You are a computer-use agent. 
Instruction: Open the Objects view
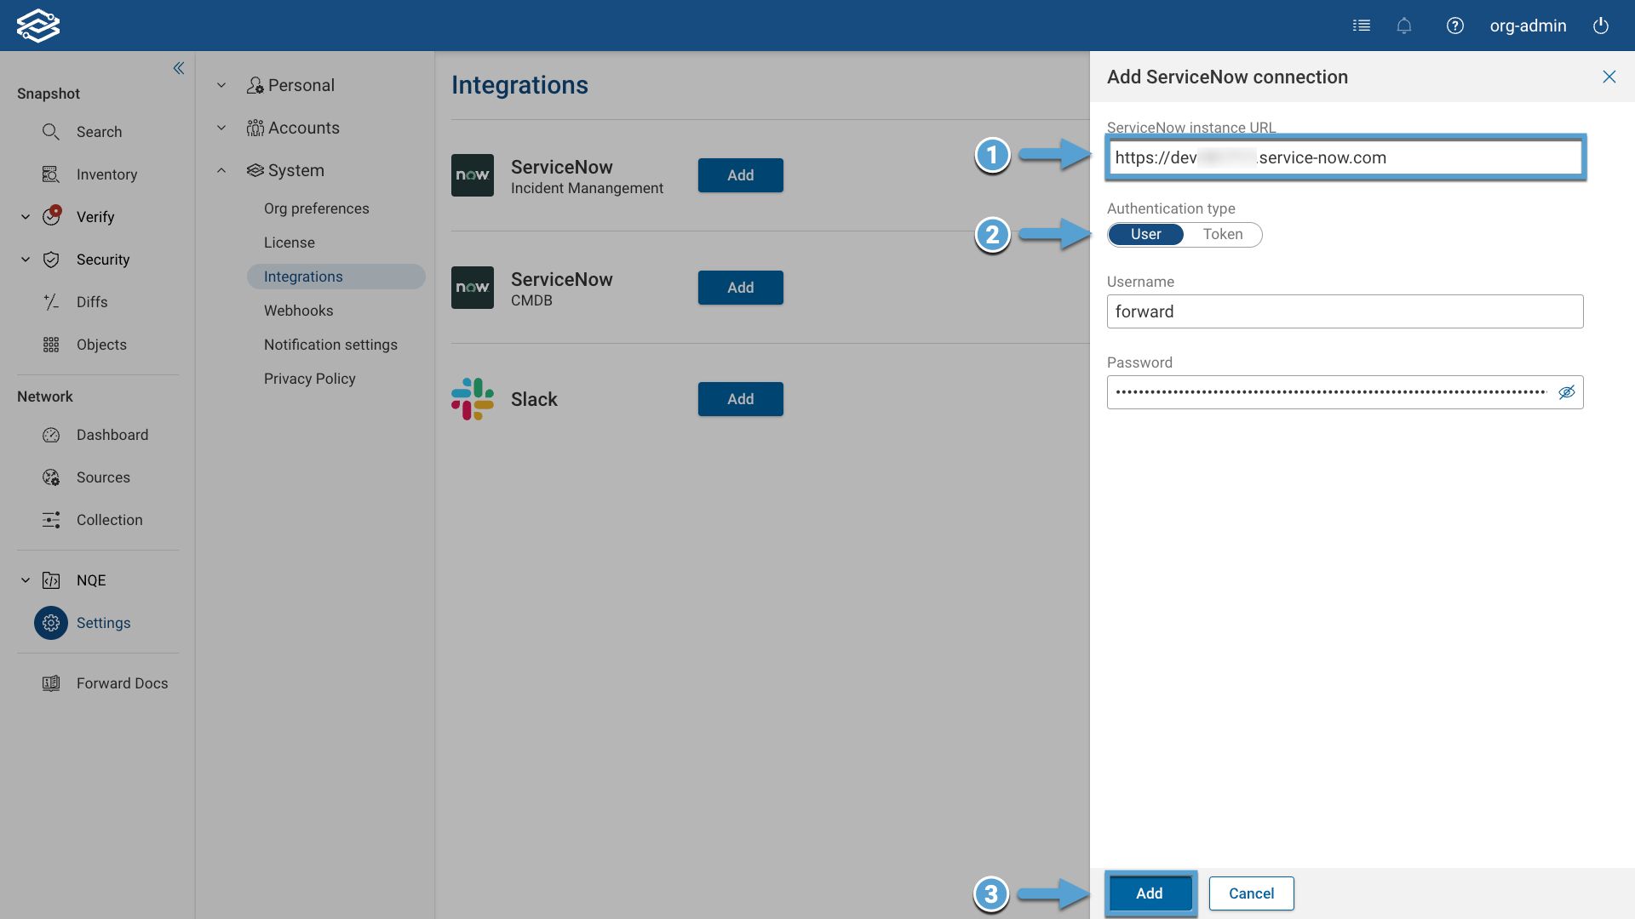tap(101, 345)
